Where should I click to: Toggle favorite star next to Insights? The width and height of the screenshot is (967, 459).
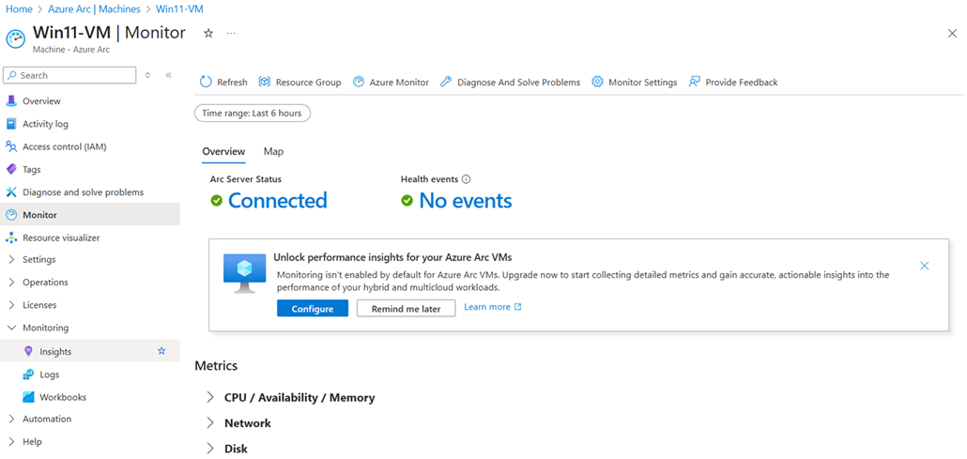161,351
